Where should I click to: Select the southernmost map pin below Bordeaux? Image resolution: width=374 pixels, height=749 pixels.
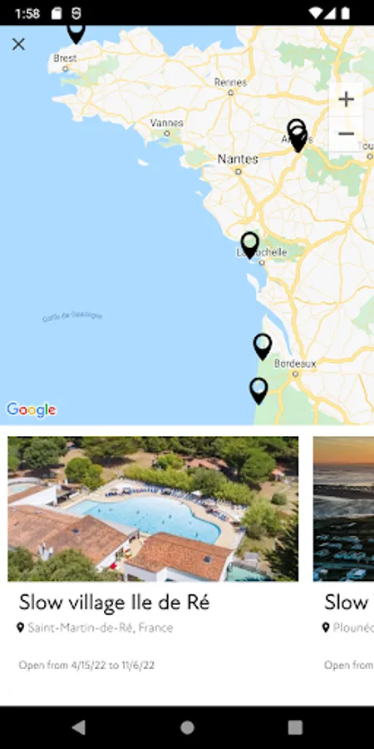point(258,391)
